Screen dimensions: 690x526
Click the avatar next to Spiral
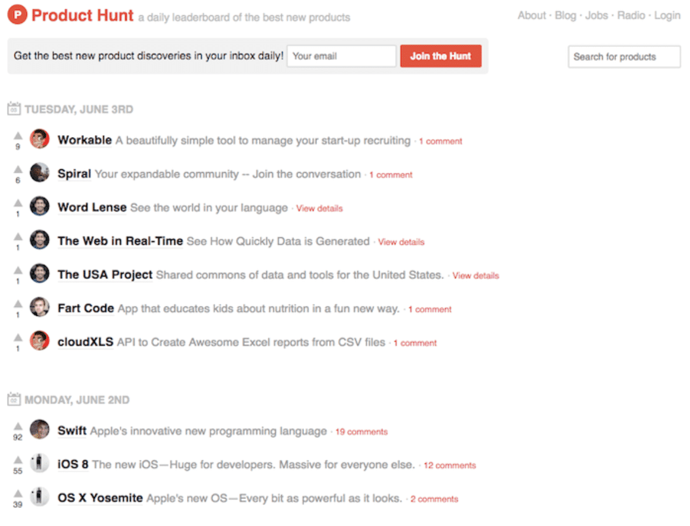coord(39,173)
